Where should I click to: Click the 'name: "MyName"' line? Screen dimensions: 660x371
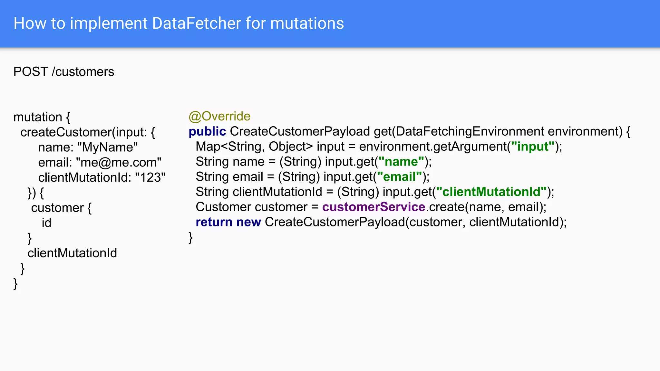88,147
